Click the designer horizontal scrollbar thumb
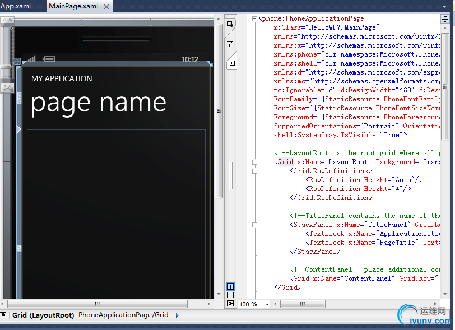The image size is (455, 330). pos(97,304)
